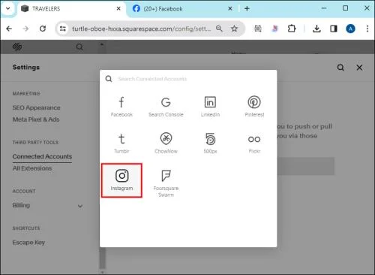
Task: Pick Pinterest in the account list
Action: coord(254,107)
